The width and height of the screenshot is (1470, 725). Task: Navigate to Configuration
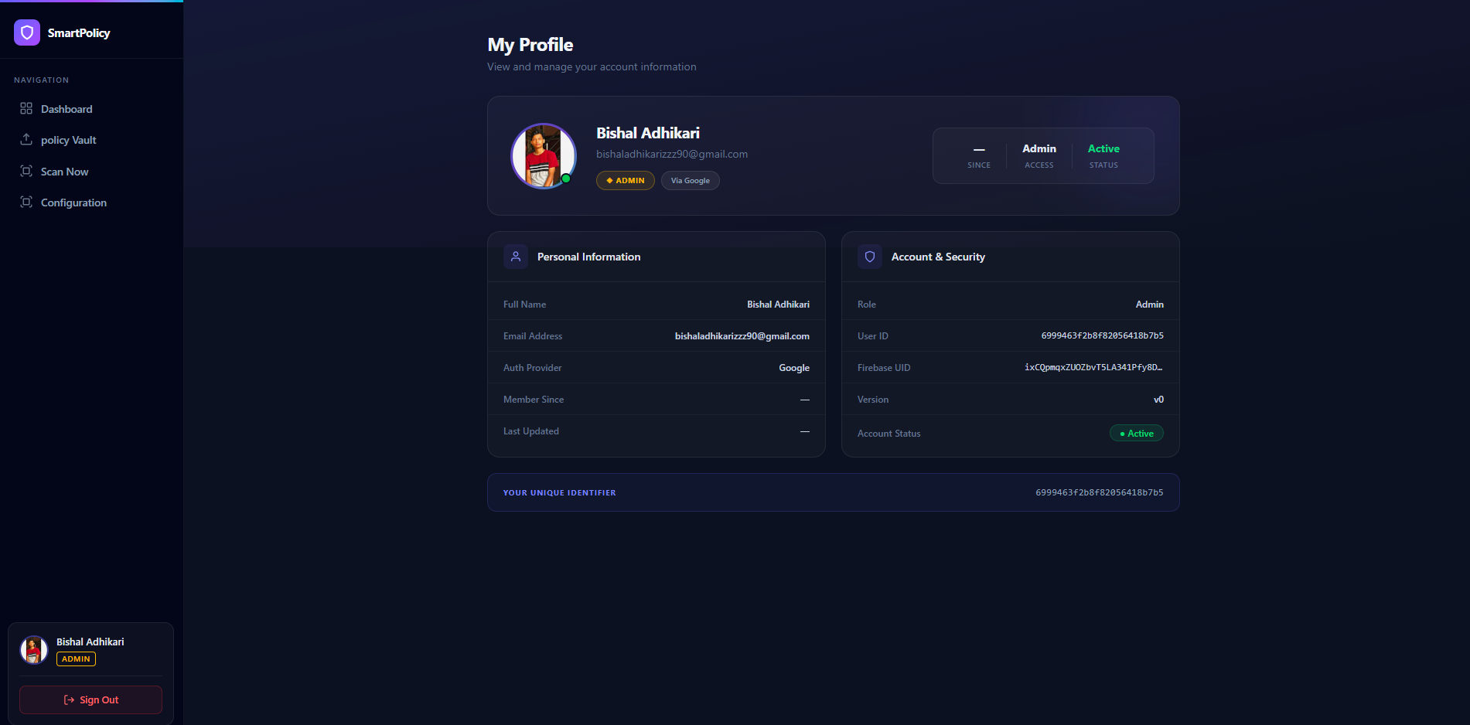[73, 203]
